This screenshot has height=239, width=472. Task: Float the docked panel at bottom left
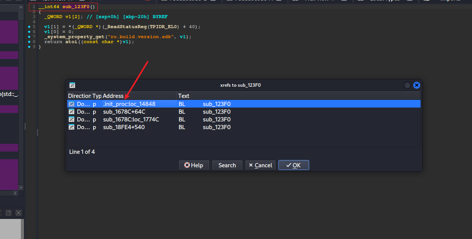coord(9,213)
